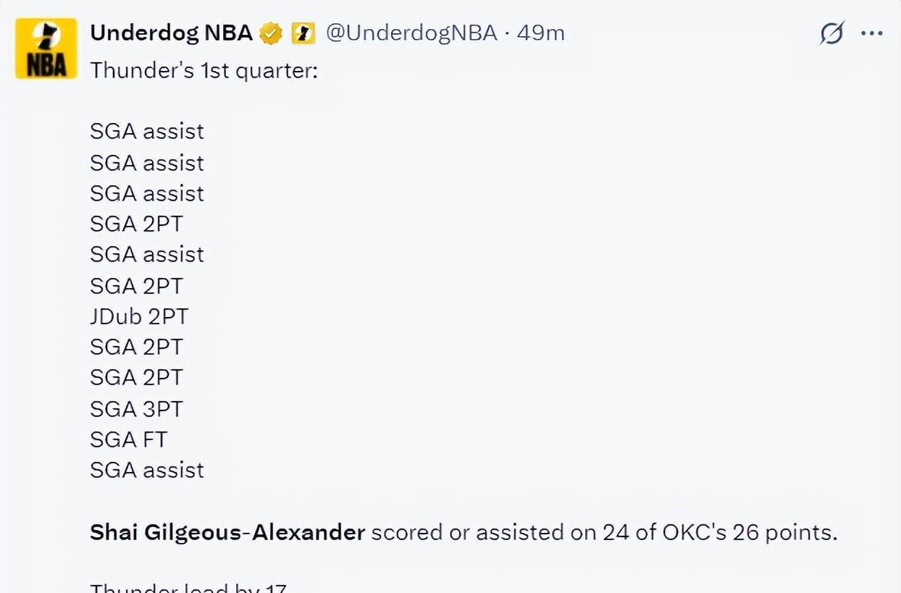The width and height of the screenshot is (901, 593).
Task: Click the Underdog NBA display name
Action: tap(171, 33)
